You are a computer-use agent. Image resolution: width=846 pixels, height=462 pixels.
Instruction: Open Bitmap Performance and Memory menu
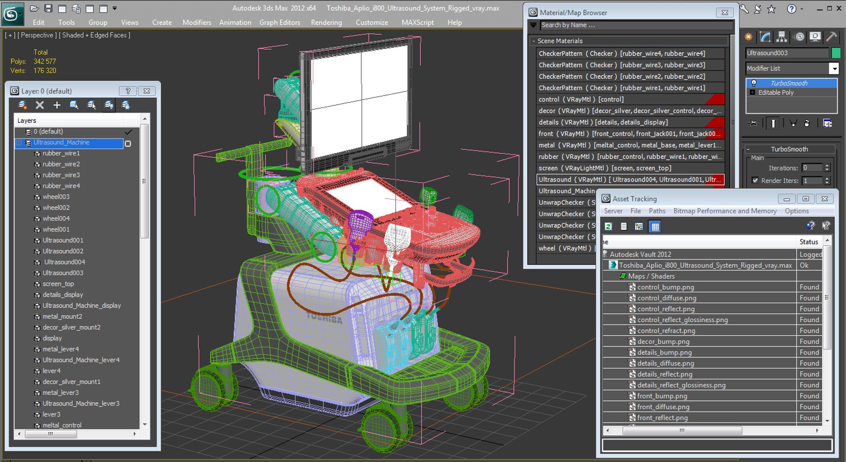(725, 211)
